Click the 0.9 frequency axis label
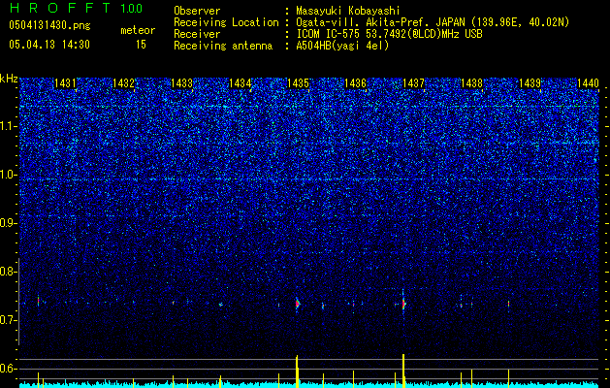Image resolution: width=610 pixels, height=388 pixels. click(x=7, y=223)
